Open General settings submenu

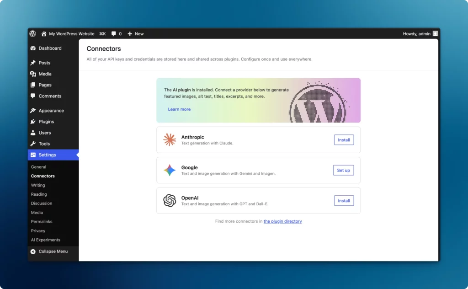(38, 167)
